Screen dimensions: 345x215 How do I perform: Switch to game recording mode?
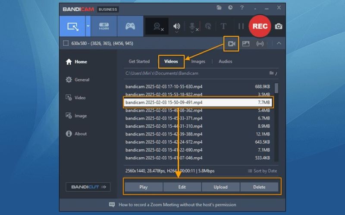130,26
